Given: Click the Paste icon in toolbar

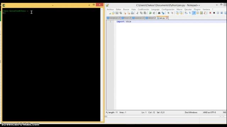Looking at the screenshot, I should coord(145,13).
